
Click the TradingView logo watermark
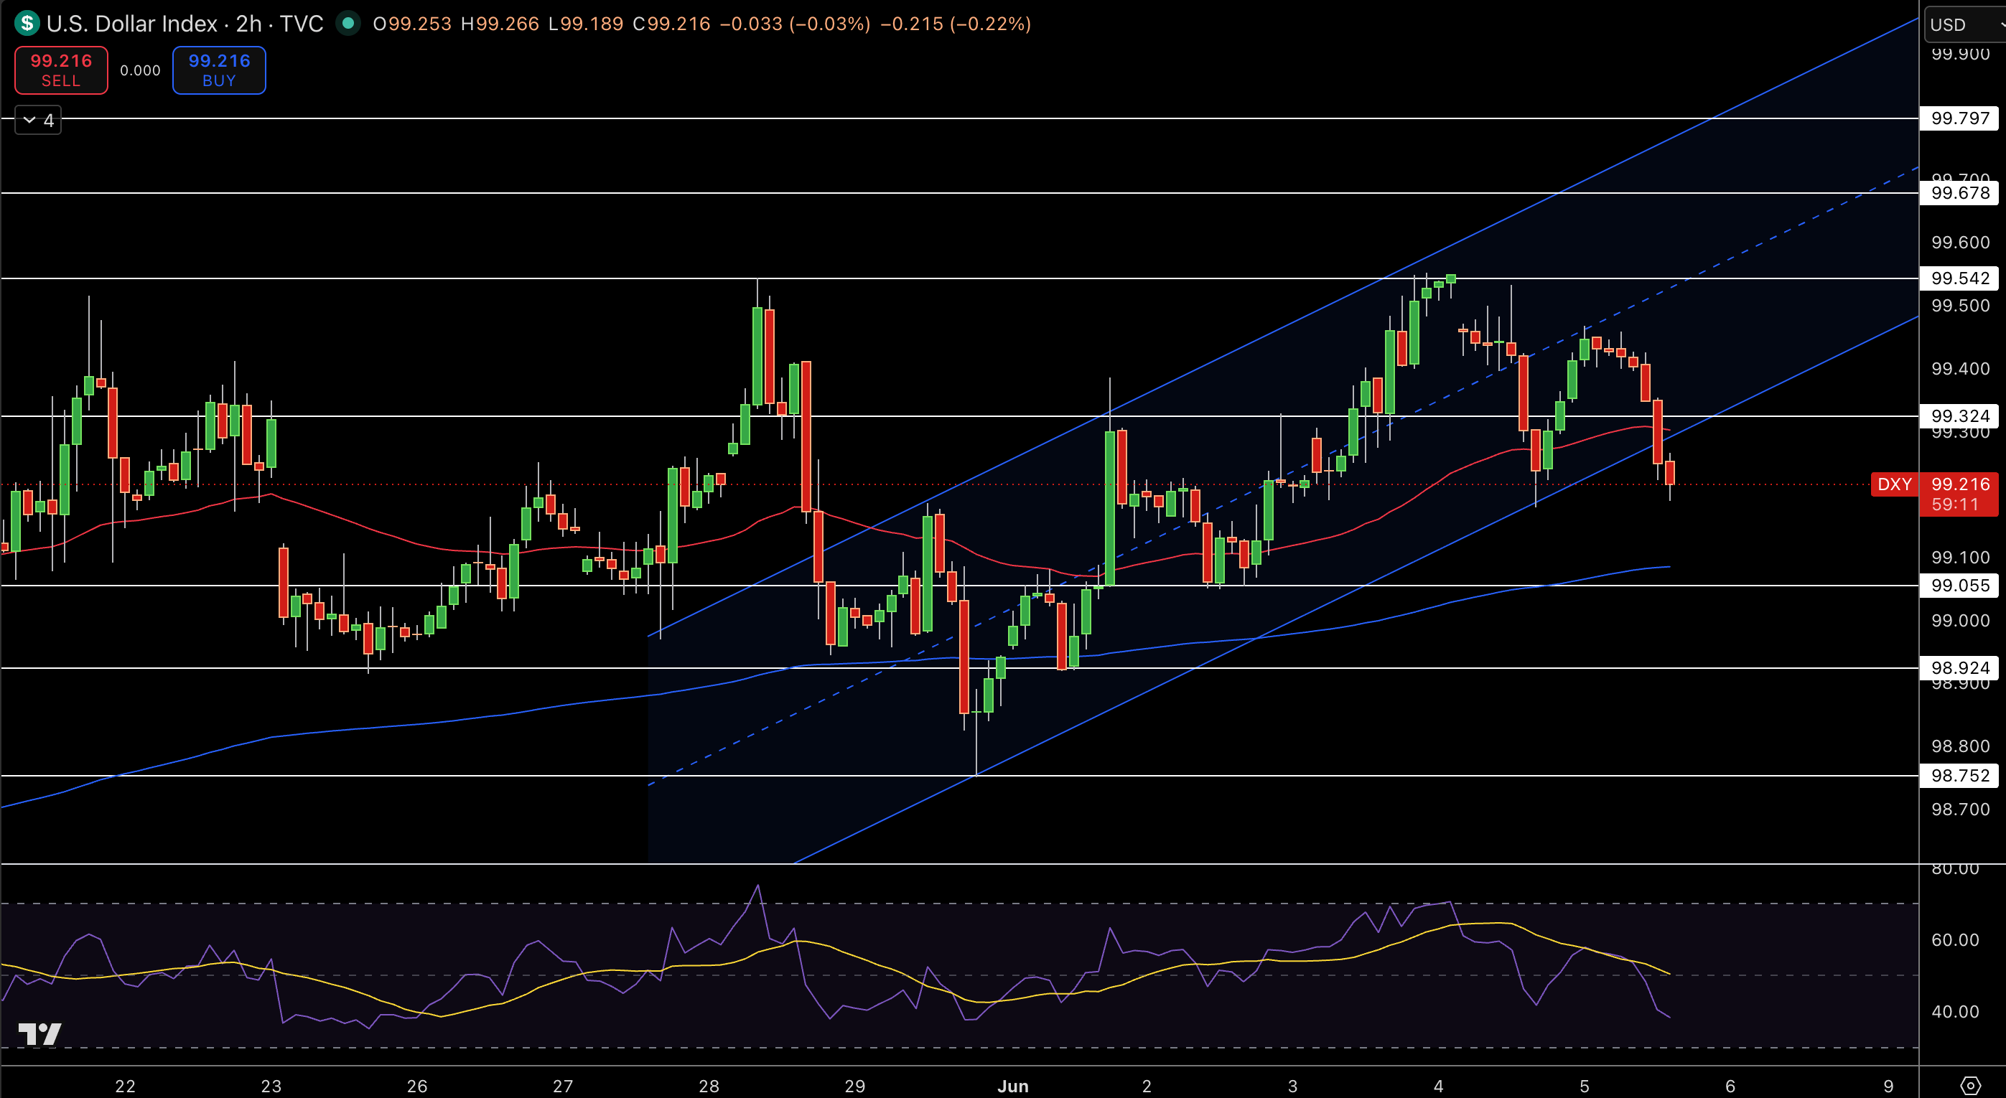[39, 1033]
